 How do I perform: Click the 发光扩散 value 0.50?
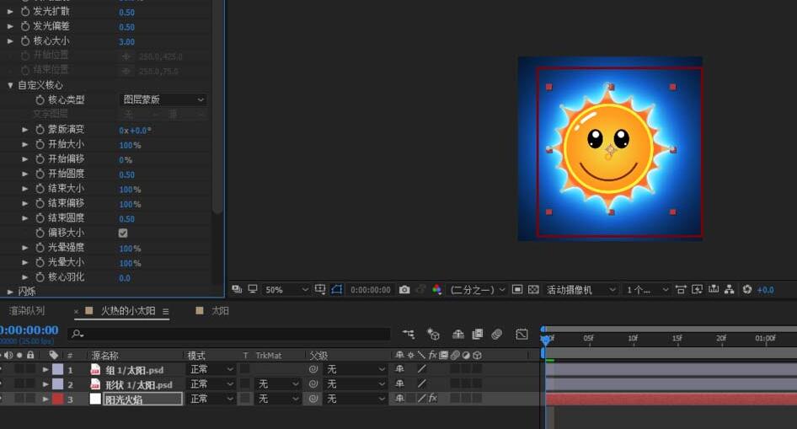pos(126,13)
